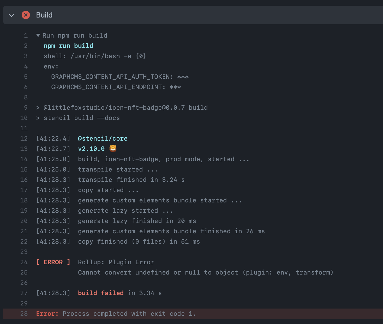
Task: Click the @stencil/core logo line in the log
Action: pos(103,138)
